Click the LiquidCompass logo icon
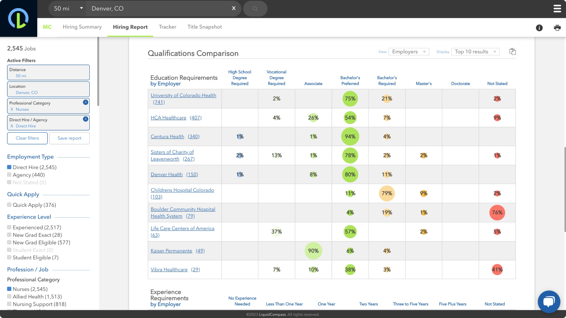 pyautogui.click(x=18, y=18)
